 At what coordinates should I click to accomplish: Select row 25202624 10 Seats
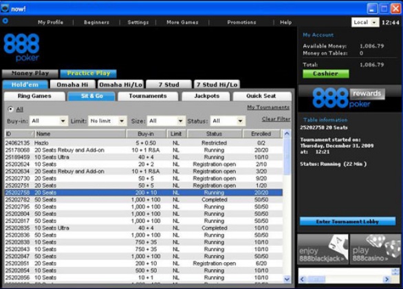(x=144, y=164)
